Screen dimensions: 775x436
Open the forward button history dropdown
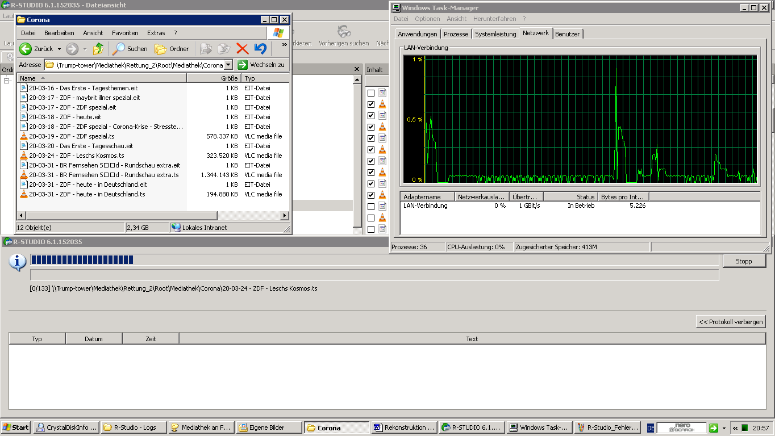pos(85,49)
